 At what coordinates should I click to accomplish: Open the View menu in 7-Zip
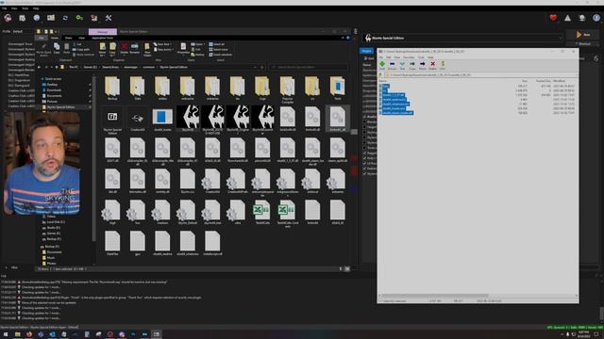point(396,57)
